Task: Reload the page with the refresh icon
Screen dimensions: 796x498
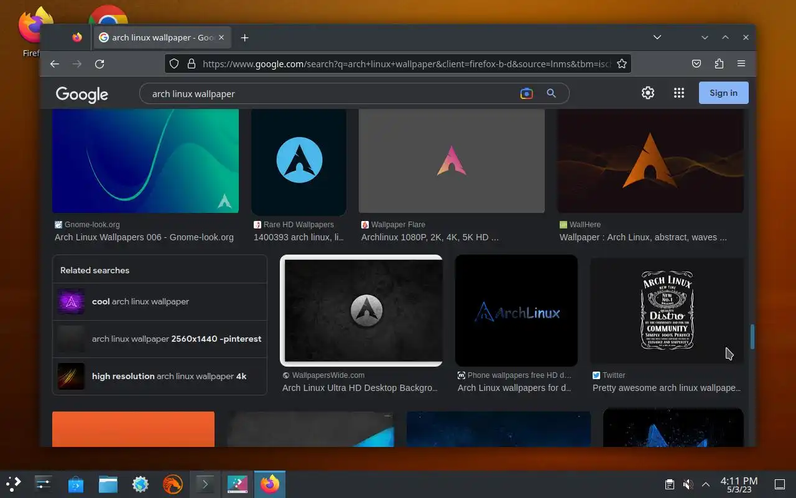Action: [99, 63]
